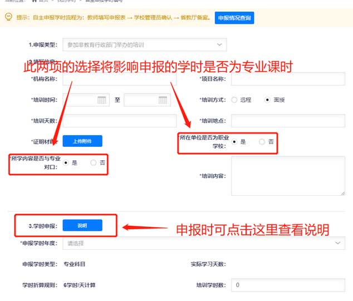Focus the 项目名称 input field
Image resolution: width=353 pixels, height=301 pixels.
click(x=287, y=80)
